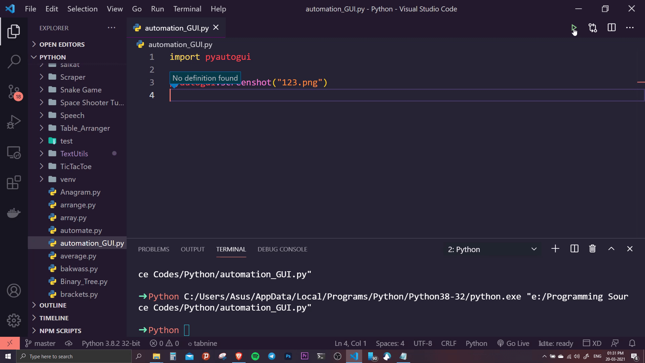Open the terminal selector dropdown '2: Python'
The width and height of the screenshot is (645, 363).
click(492, 249)
